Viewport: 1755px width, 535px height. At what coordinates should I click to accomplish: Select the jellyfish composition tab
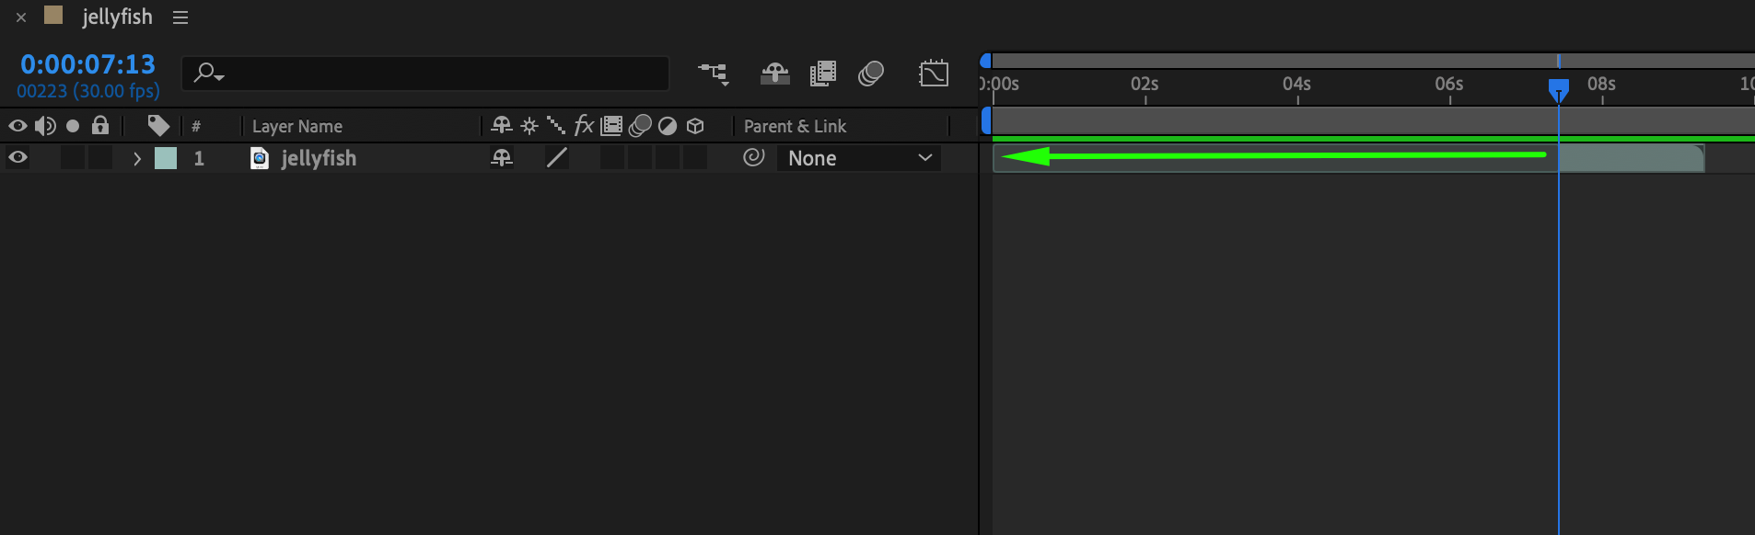click(117, 17)
